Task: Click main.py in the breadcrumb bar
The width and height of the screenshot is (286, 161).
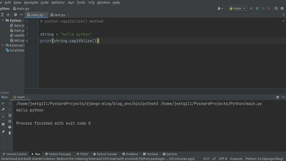Action: tap(21, 8)
